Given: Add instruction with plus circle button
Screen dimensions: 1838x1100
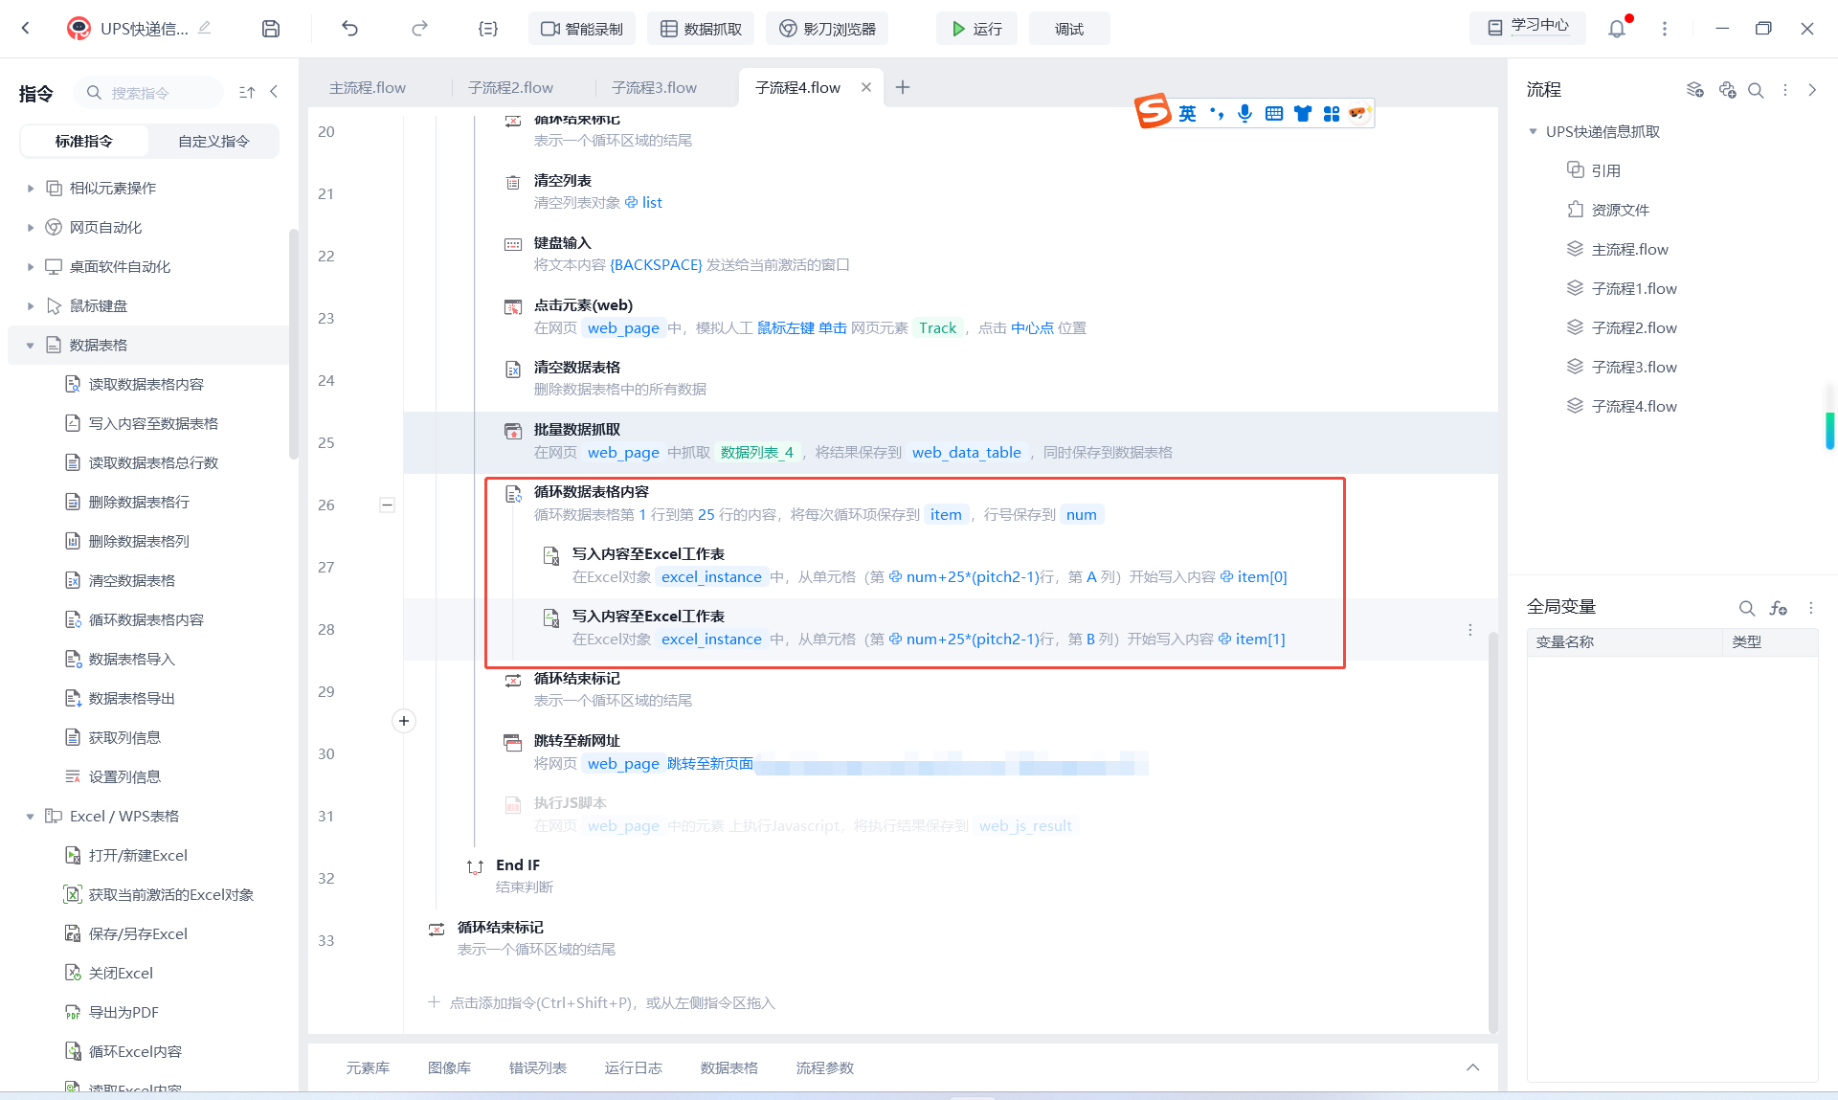Looking at the screenshot, I should (404, 721).
